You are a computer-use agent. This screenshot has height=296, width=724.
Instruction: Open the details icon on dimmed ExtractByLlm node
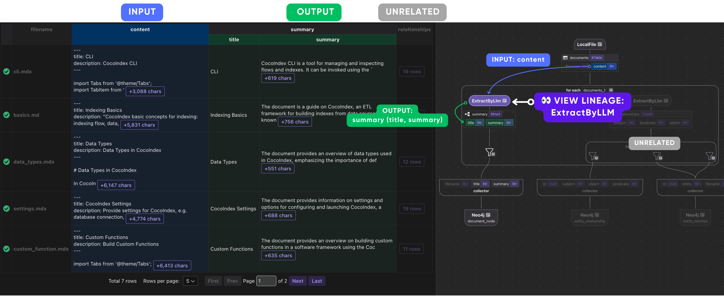tap(666, 101)
